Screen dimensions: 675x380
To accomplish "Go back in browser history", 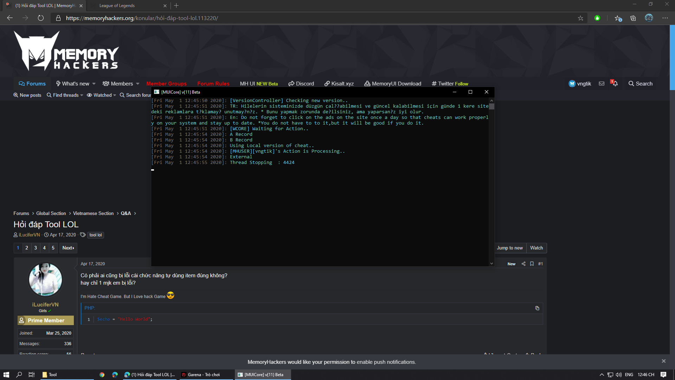I will (10, 18).
